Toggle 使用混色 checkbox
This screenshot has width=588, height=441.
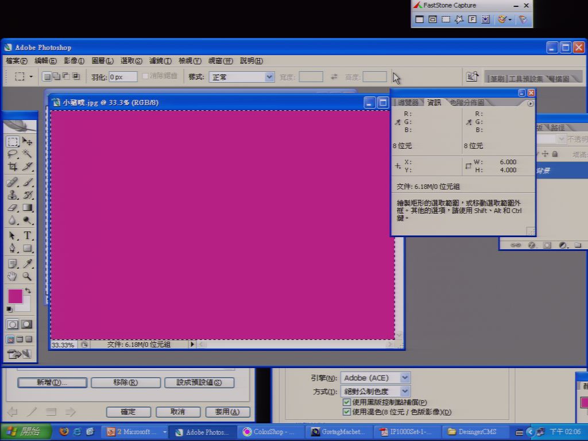347,412
